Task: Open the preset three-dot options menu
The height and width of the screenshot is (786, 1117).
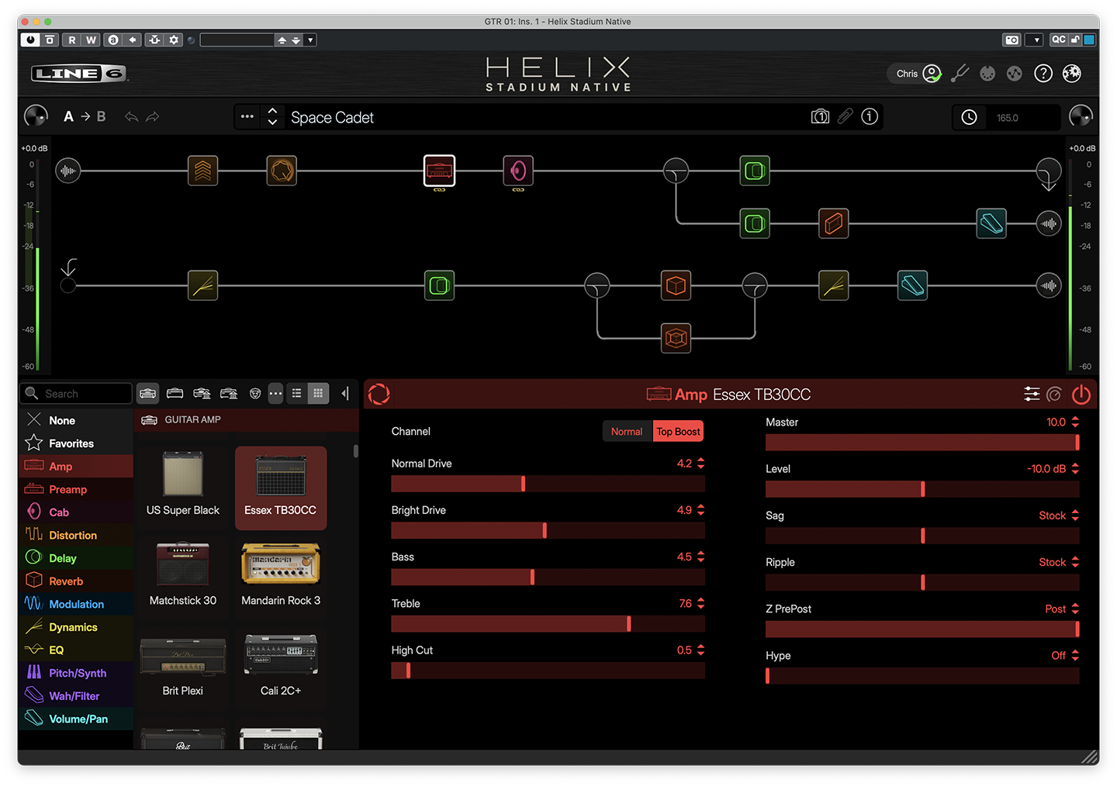Action: pos(247,116)
